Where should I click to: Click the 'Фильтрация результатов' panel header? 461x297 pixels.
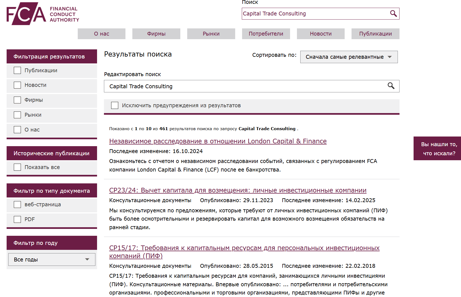click(x=52, y=57)
